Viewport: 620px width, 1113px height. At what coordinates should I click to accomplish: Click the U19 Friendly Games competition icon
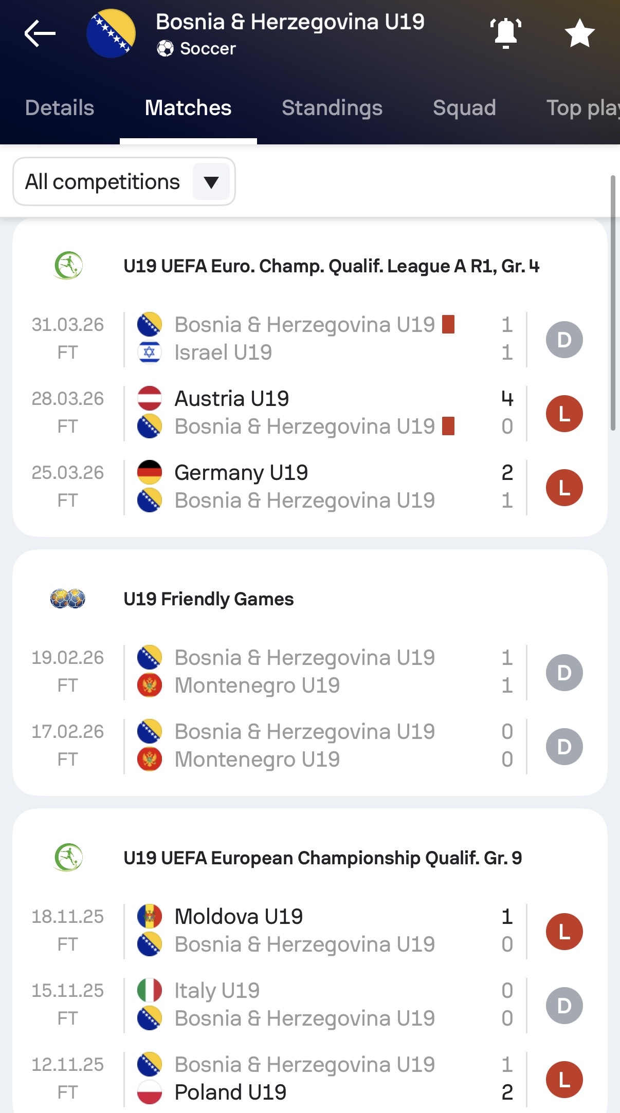[68, 599]
